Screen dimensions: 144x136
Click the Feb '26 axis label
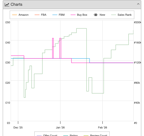click(102, 128)
